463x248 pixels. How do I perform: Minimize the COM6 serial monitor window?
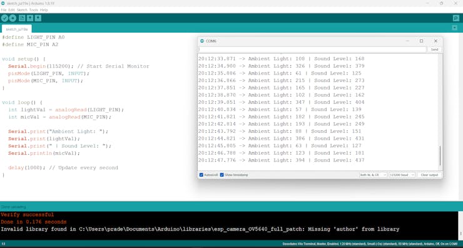click(407, 41)
